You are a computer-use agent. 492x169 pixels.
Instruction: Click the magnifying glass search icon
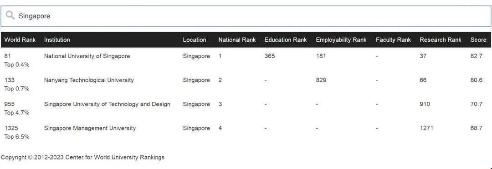click(x=10, y=15)
